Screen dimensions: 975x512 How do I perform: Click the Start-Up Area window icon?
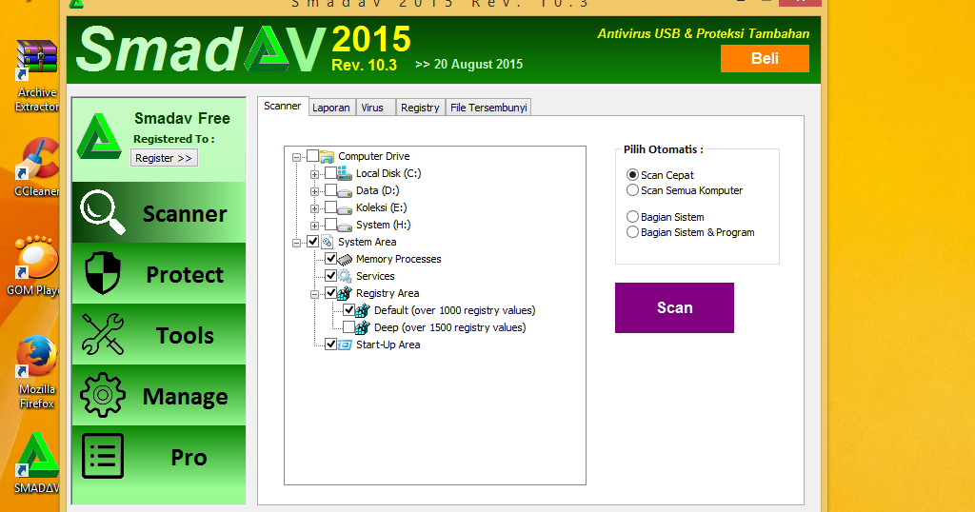345,345
